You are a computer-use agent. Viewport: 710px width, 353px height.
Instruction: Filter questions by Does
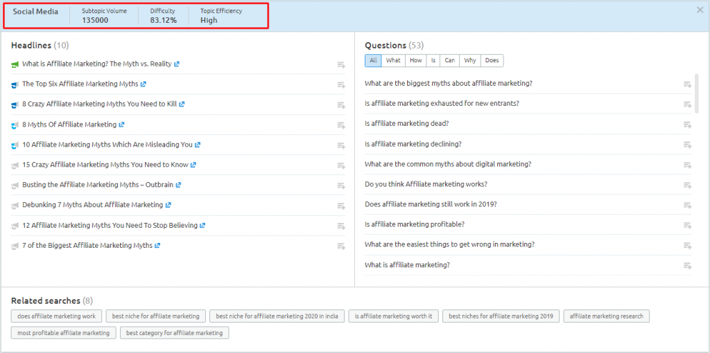(x=492, y=61)
